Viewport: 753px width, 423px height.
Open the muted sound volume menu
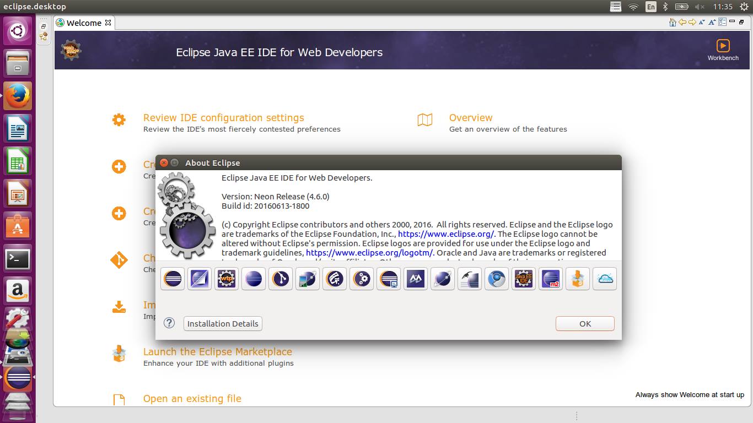700,7
